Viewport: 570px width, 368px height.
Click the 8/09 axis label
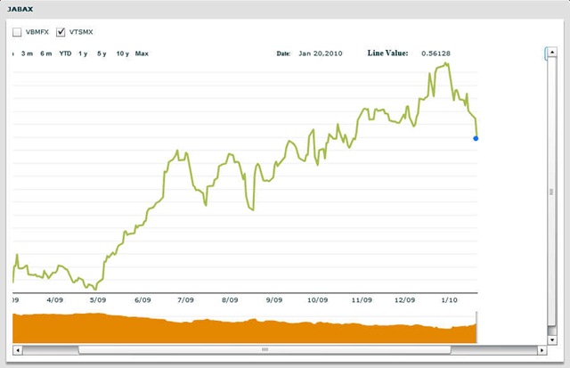230,300
